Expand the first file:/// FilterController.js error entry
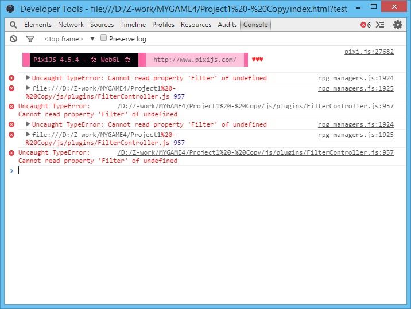Viewport: 411px width, 309px height. (x=28, y=88)
